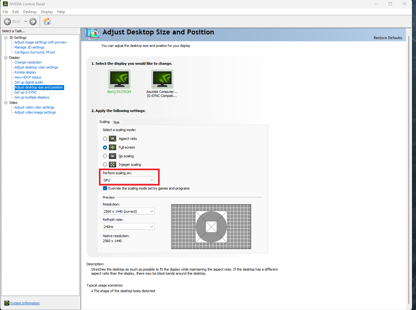Image resolution: width=416 pixels, height=310 pixels.
Task: Click the Display tree label
Action: (14, 58)
